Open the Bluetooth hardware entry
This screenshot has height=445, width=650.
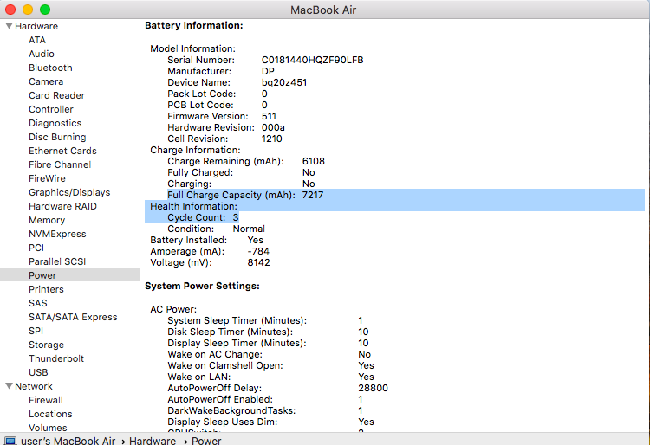tap(50, 68)
